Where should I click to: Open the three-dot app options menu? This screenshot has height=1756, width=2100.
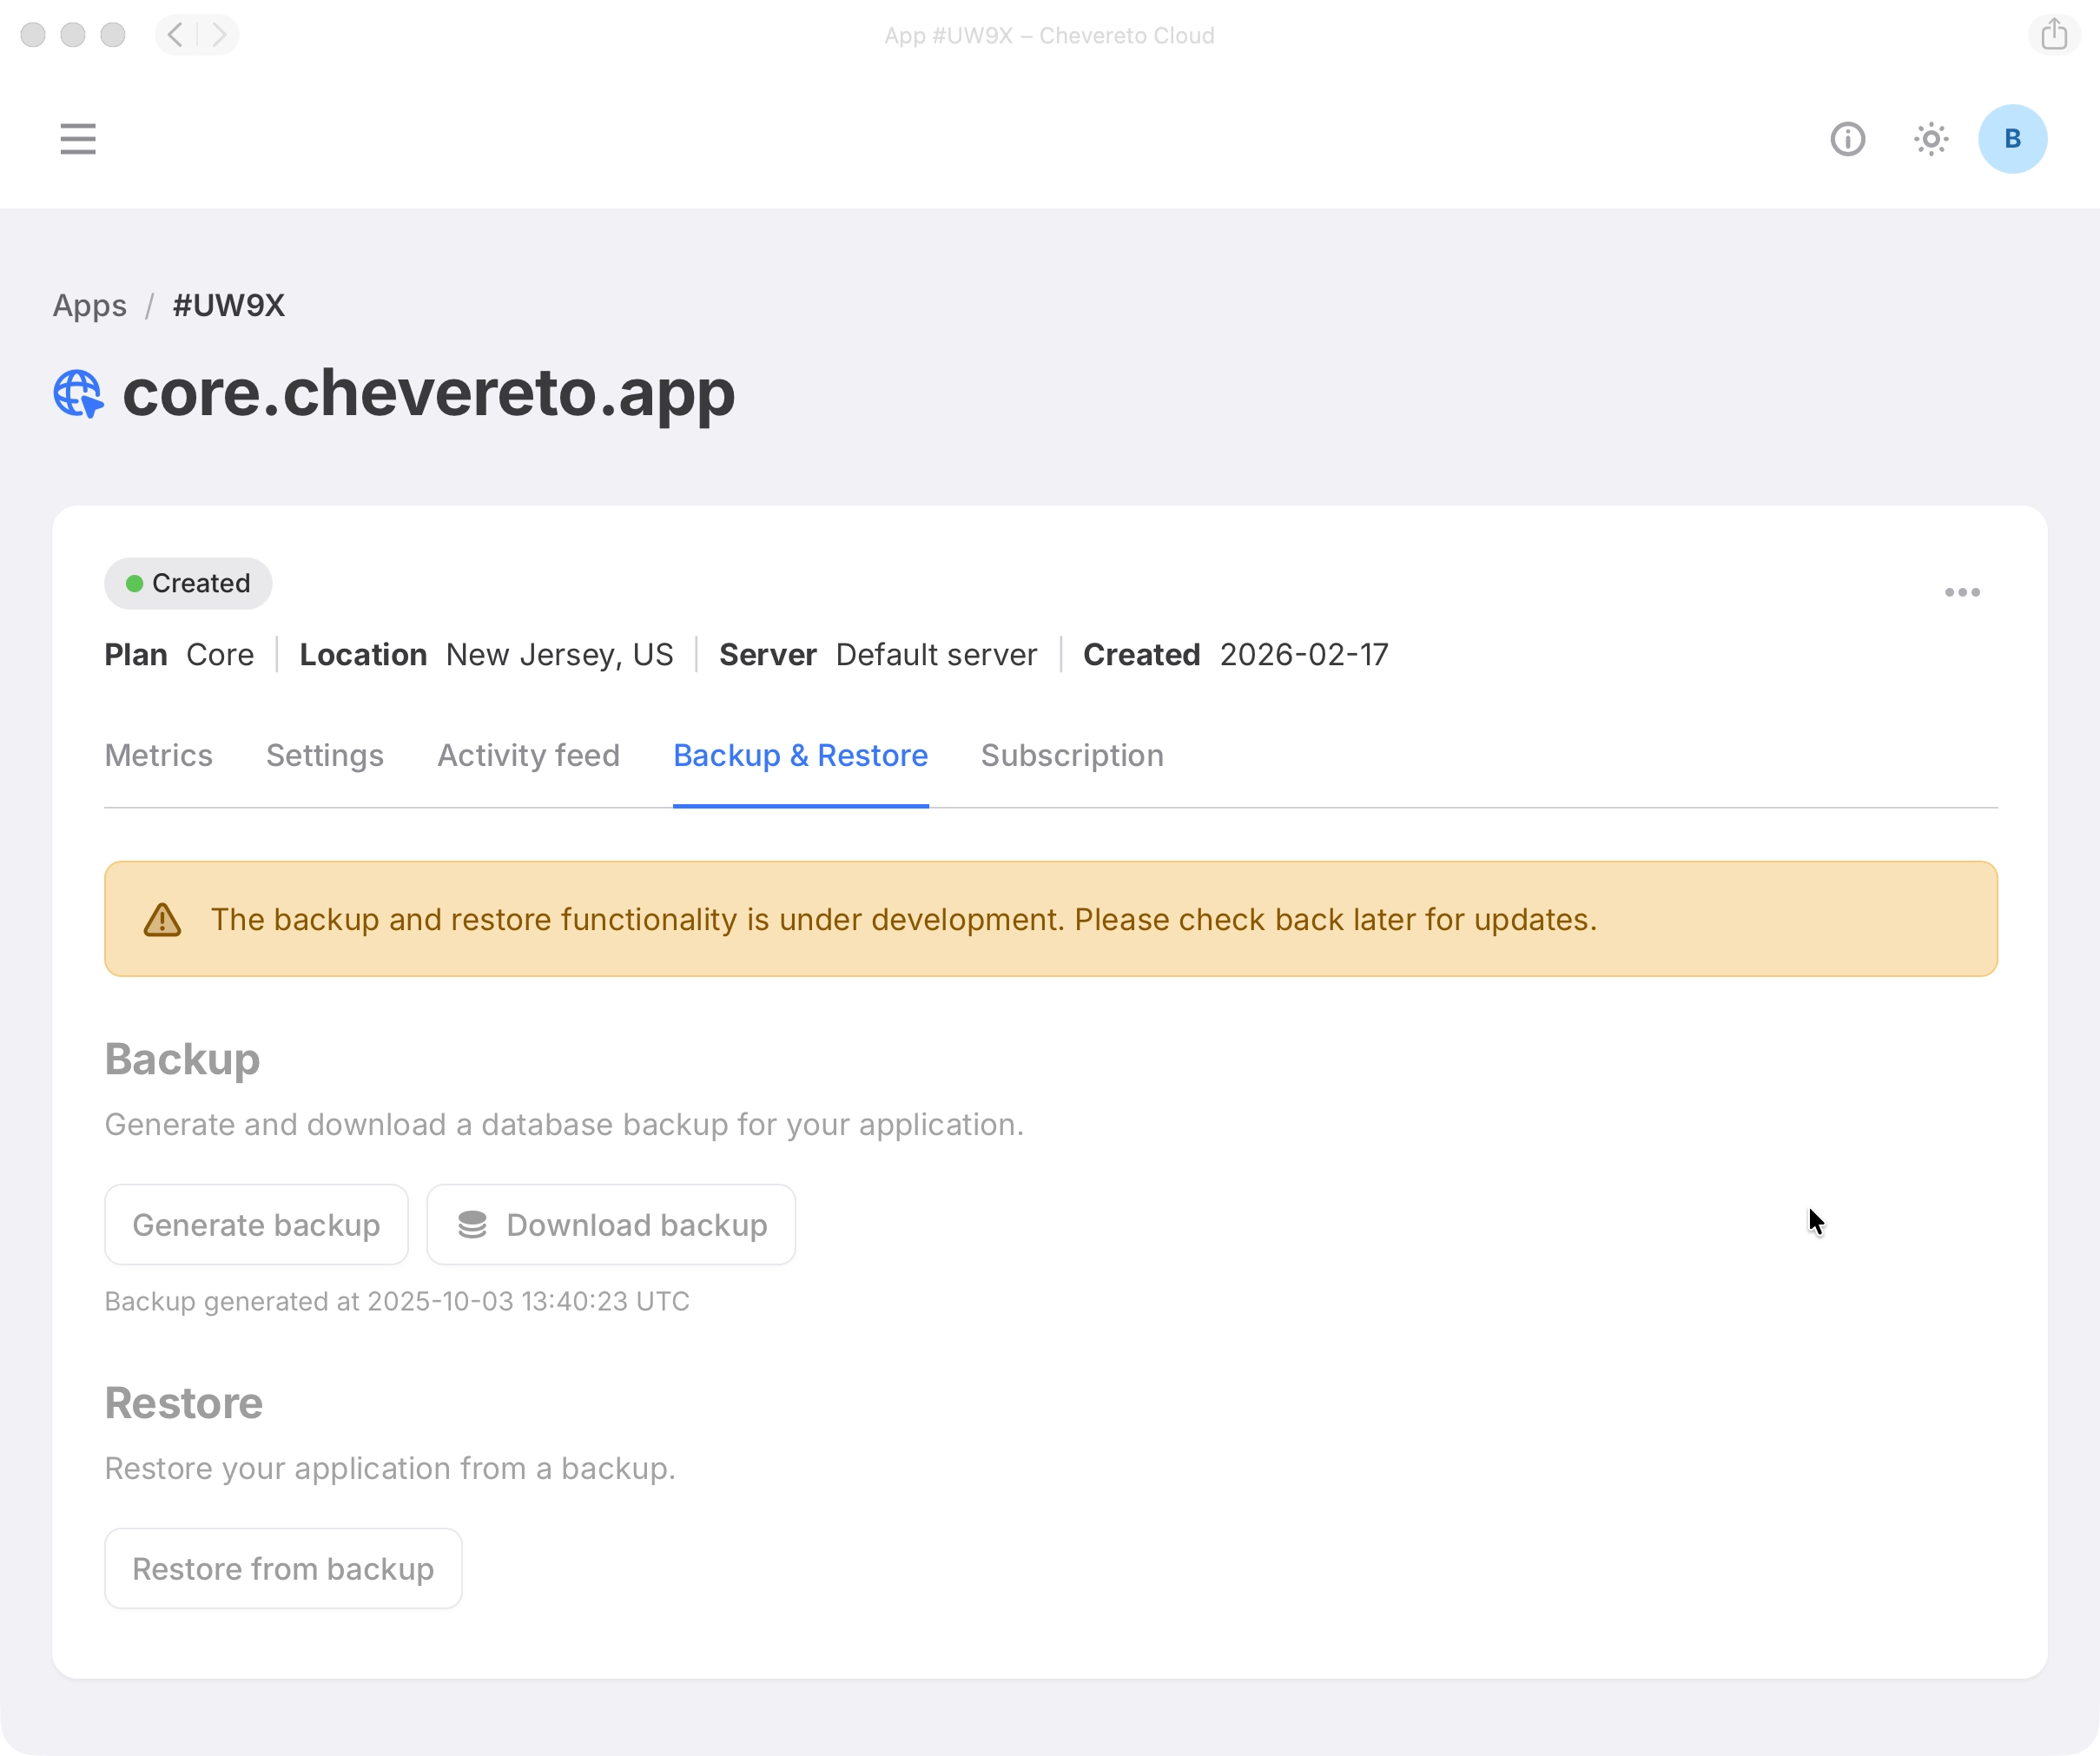tap(1962, 592)
